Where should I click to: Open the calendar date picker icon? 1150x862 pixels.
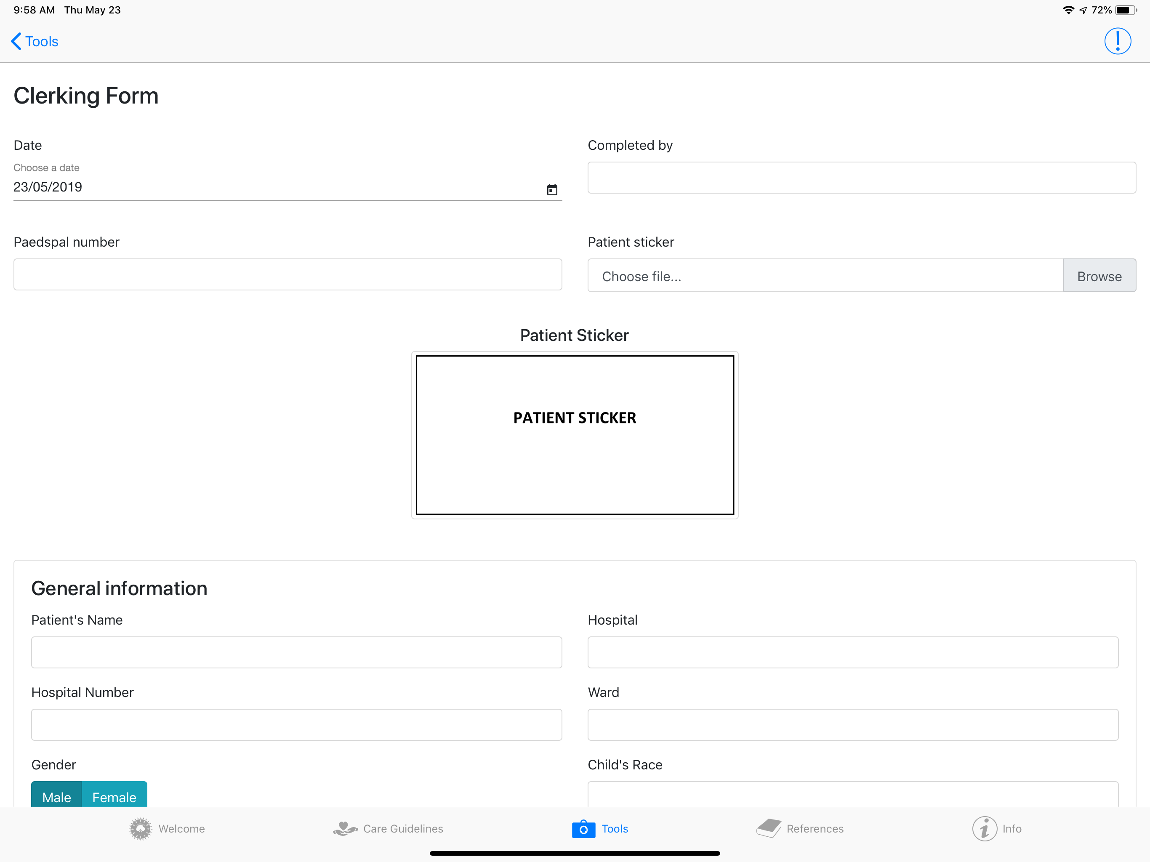tap(552, 190)
